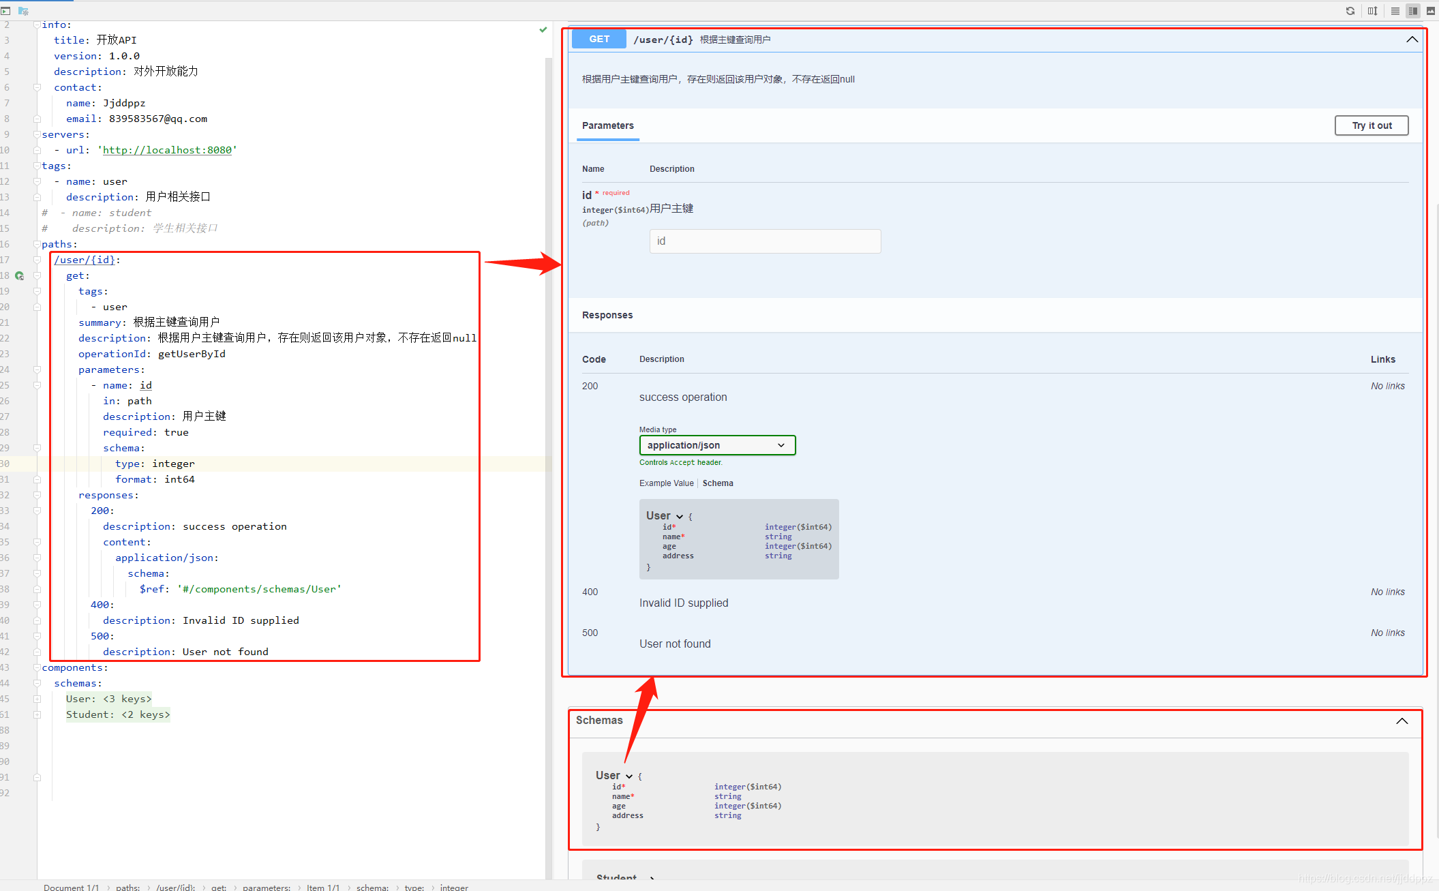Image resolution: width=1439 pixels, height=891 pixels.
Task: Click the folder settings icon in toolbar
Action: pyautogui.click(x=23, y=11)
